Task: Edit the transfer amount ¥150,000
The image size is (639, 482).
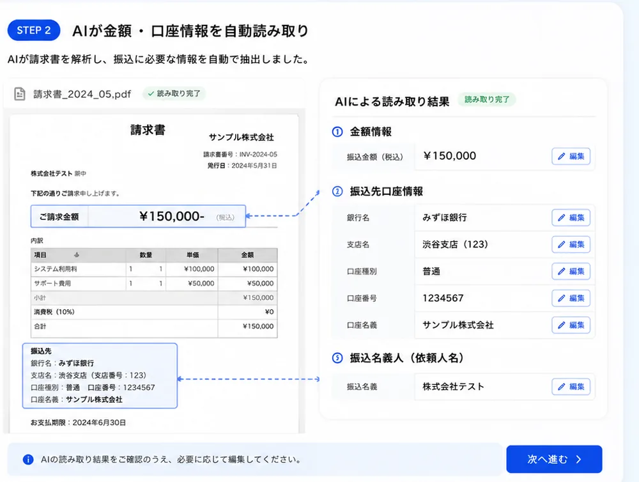Action: coord(571,156)
